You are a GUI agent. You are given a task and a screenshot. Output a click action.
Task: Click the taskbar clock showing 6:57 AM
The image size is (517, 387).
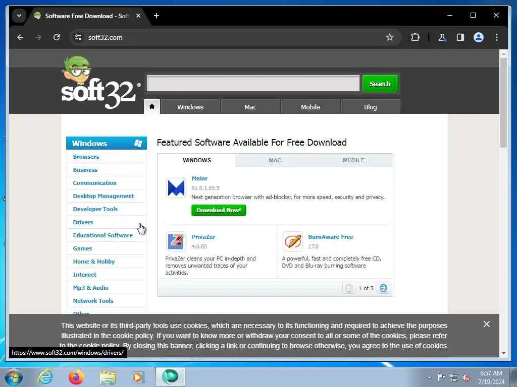[491, 377]
